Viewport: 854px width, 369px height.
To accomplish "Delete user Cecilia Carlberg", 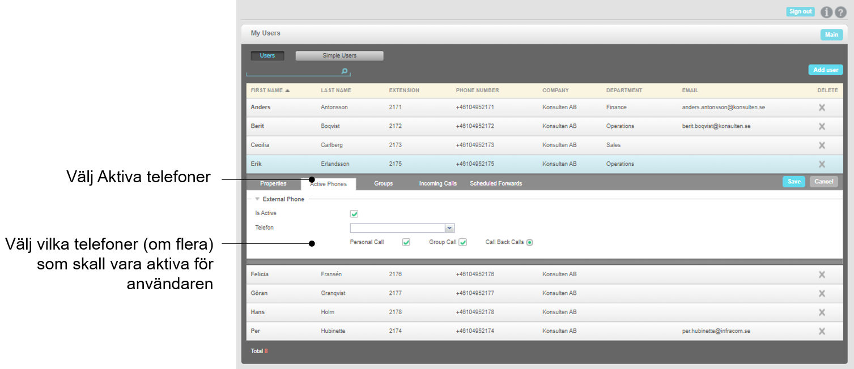I will [822, 145].
